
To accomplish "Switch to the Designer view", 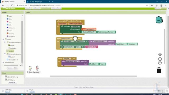I will tap(157, 8).
